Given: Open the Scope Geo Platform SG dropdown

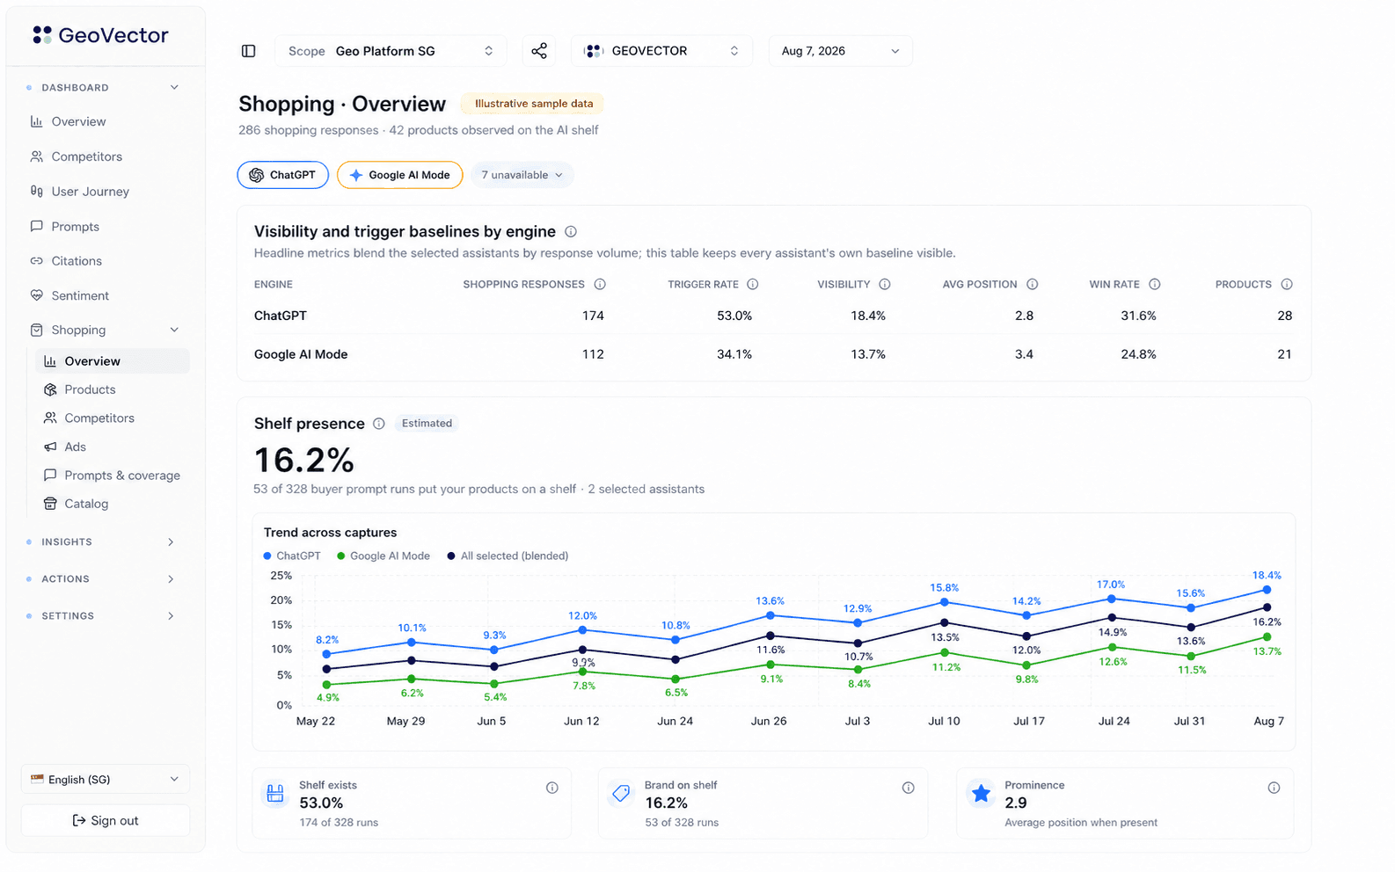Looking at the screenshot, I should point(391,51).
